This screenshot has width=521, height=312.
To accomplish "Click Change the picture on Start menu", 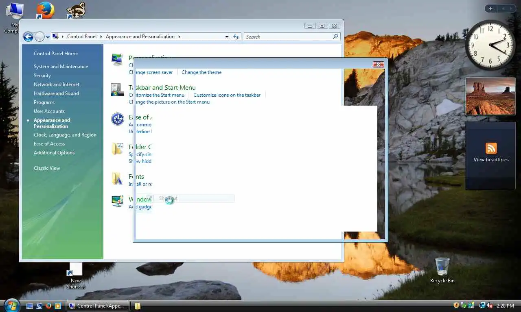I will pos(169,102).
